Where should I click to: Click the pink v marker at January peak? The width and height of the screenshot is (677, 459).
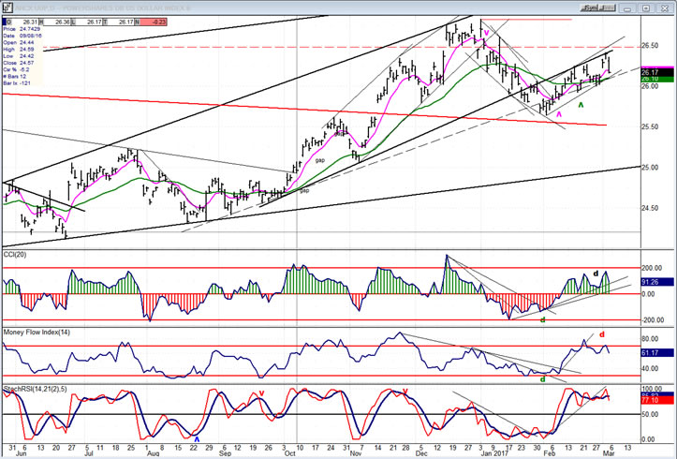click(x=486, y=31)
